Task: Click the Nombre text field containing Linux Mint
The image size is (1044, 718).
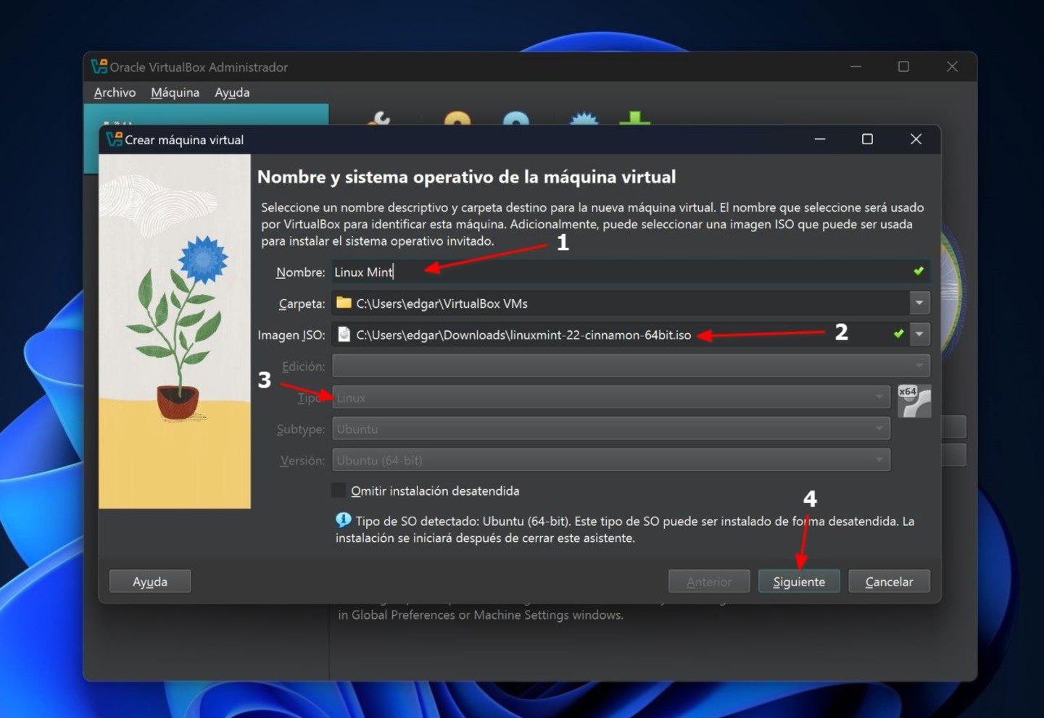Action: (631, 272)
